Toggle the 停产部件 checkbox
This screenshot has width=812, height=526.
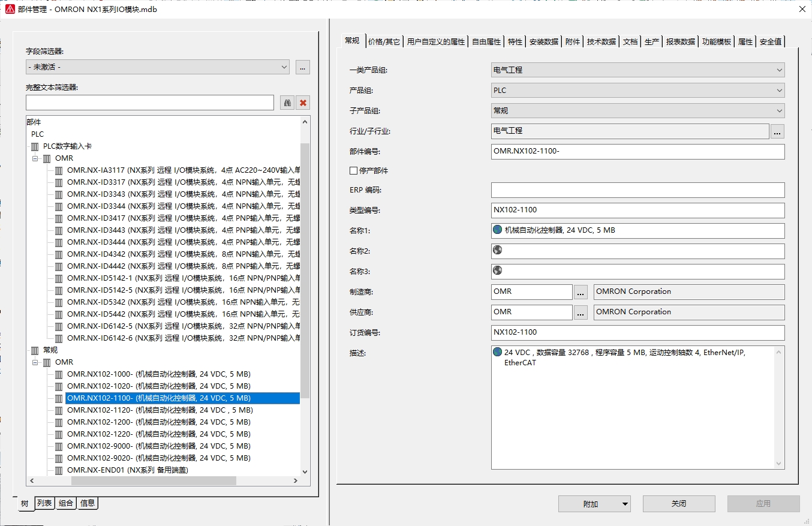coord(353,171)
